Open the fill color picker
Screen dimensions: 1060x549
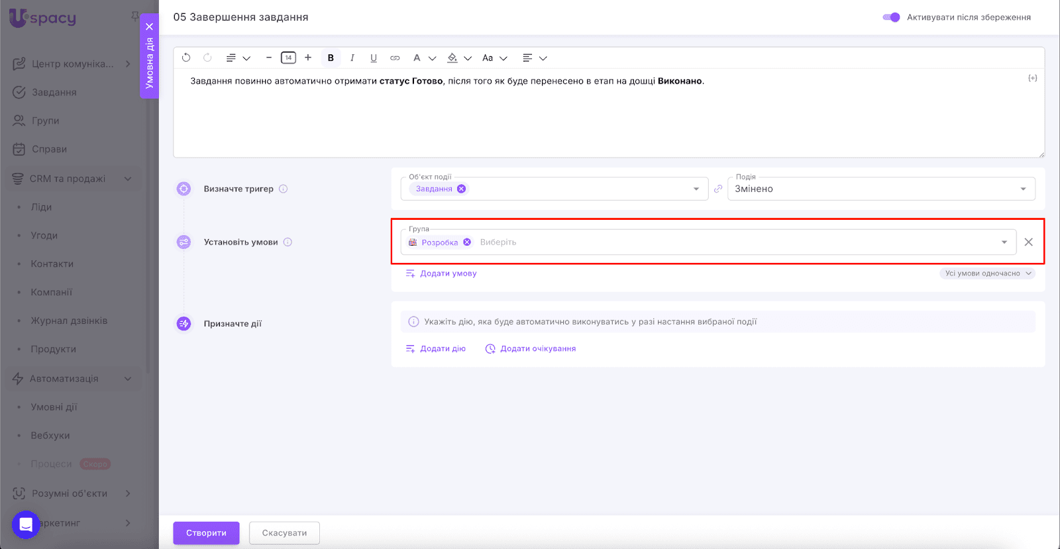click(453, 58)
